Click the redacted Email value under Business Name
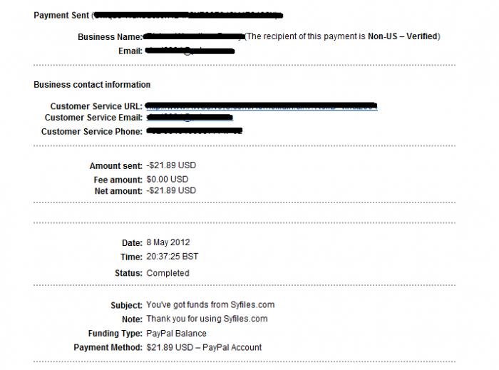The image size is (499, 370). pos(190,51)
